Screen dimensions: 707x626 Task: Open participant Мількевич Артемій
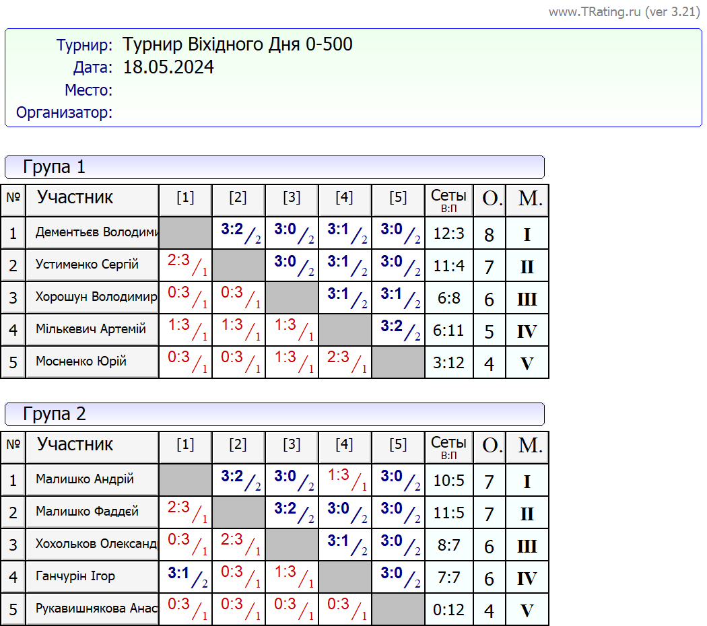[91, 329]
